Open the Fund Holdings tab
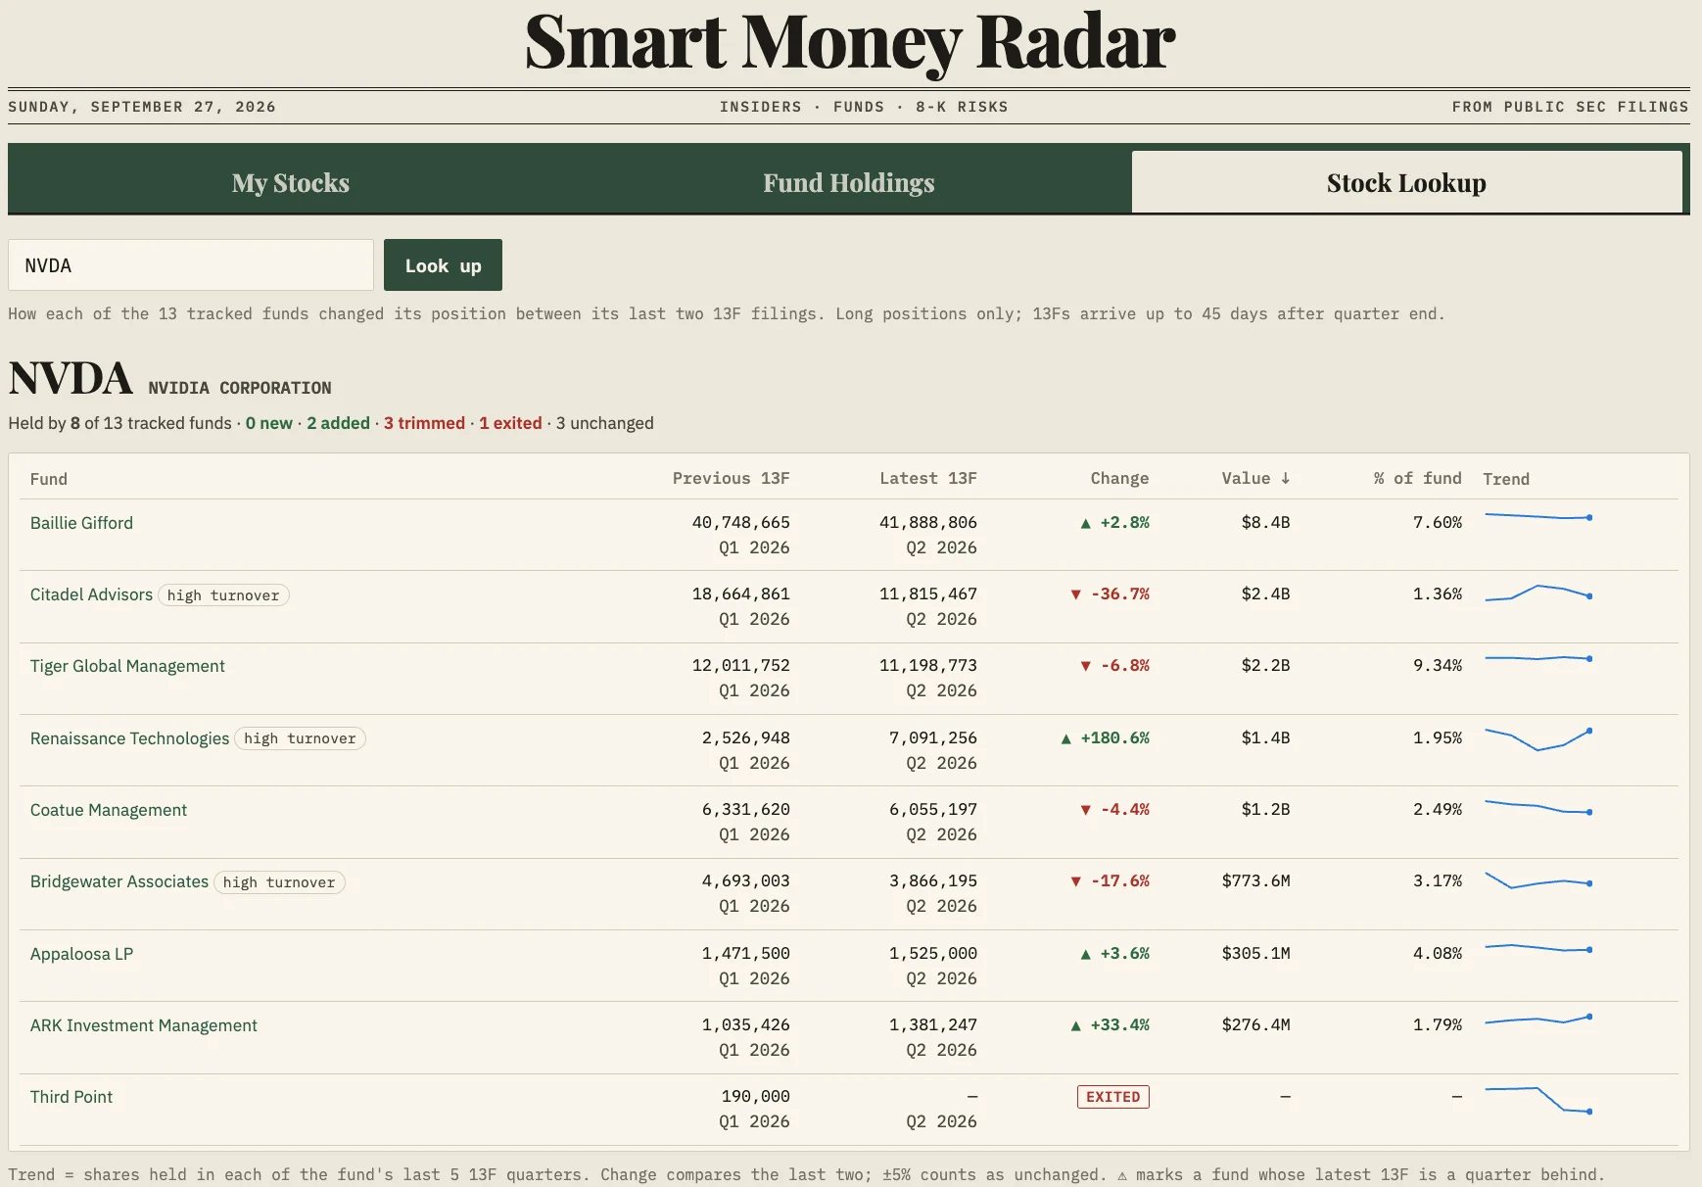 pos(849,183)
